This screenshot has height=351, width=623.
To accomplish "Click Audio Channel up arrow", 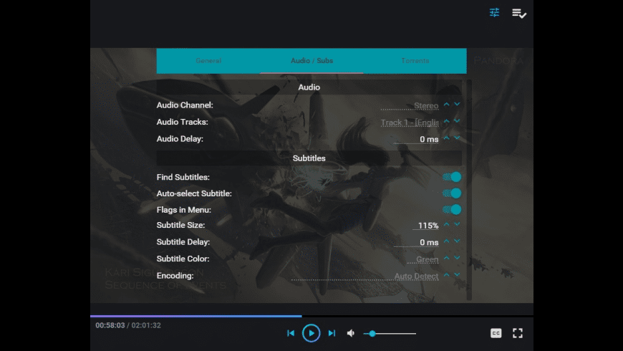I will point(447,104).
